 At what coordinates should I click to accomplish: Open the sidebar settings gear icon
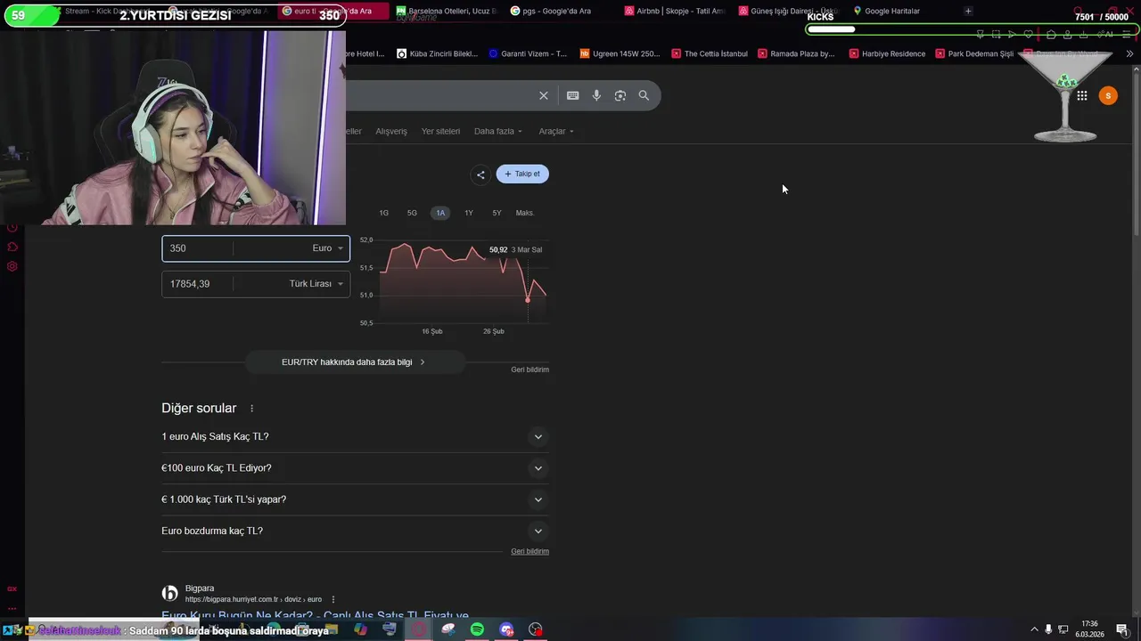(12, 266)
